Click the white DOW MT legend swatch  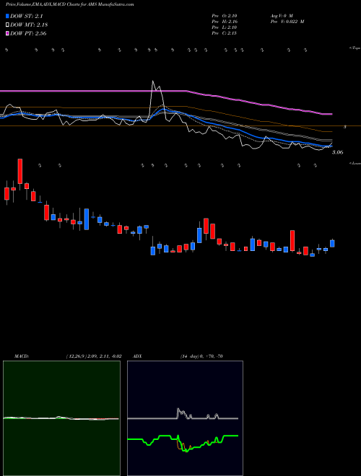pos(8,25)
